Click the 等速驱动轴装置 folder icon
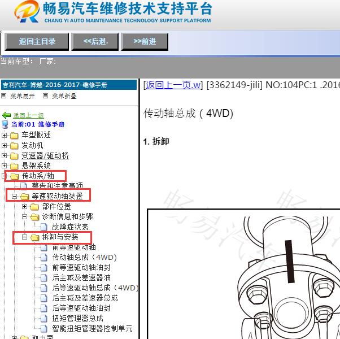The image size is (340, 339). (24, 197)
